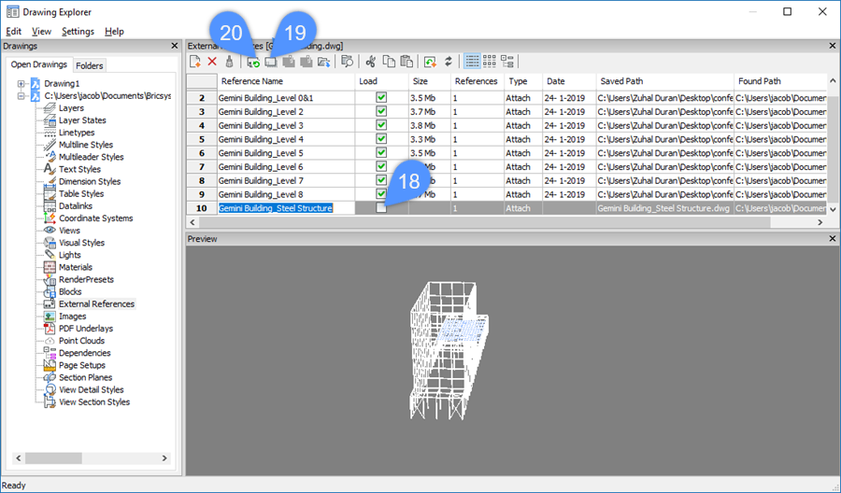The height and width of the screenshot is (493, 841).
Task: Open the Settings menu
Action: click(x=78, y=31)
